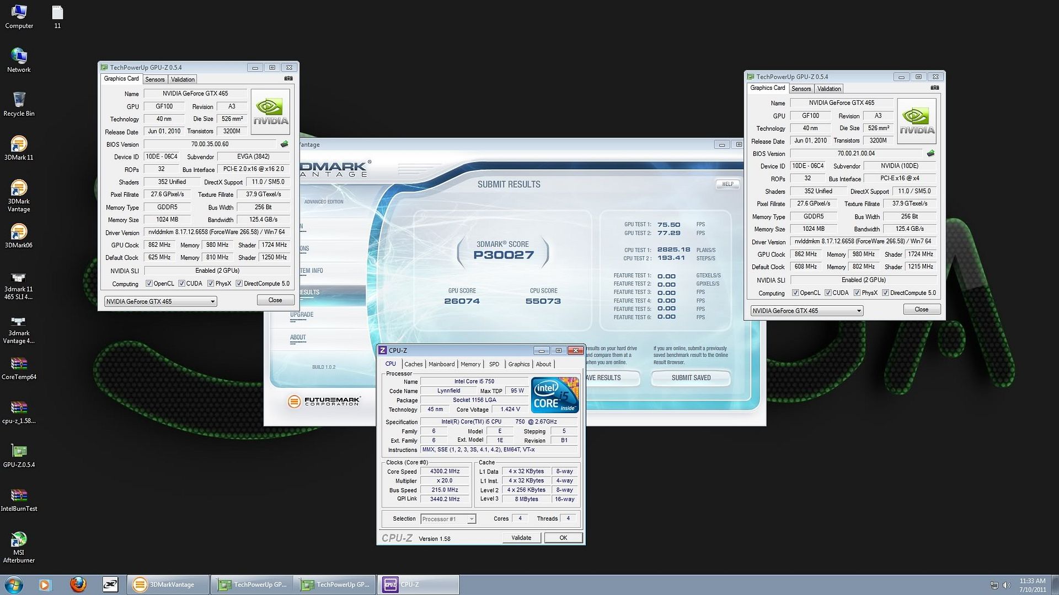Click the NVIDIA logo in right GPU-Z
The width and height of the screenshot is (1059, 595).
(917, 121)
